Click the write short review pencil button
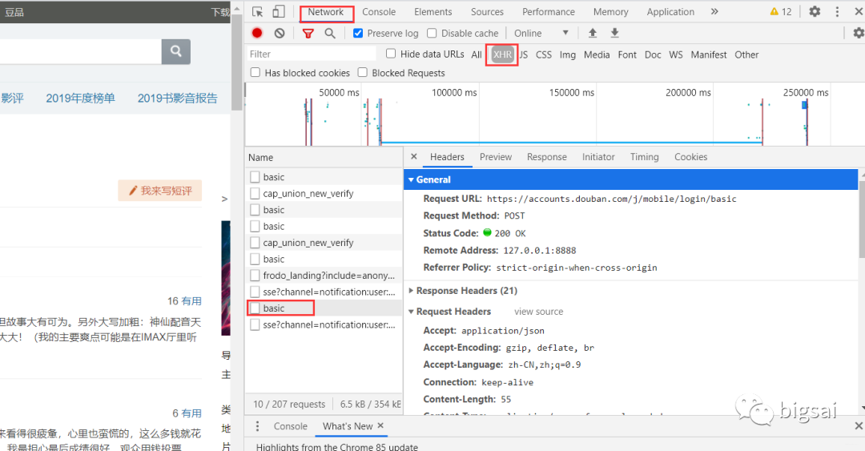The width and height of the screenshot is (865, 451). point(160,191)
